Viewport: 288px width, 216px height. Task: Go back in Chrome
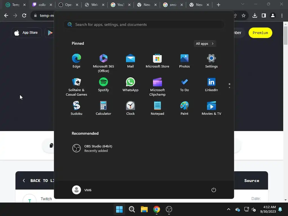pos(6,16)
